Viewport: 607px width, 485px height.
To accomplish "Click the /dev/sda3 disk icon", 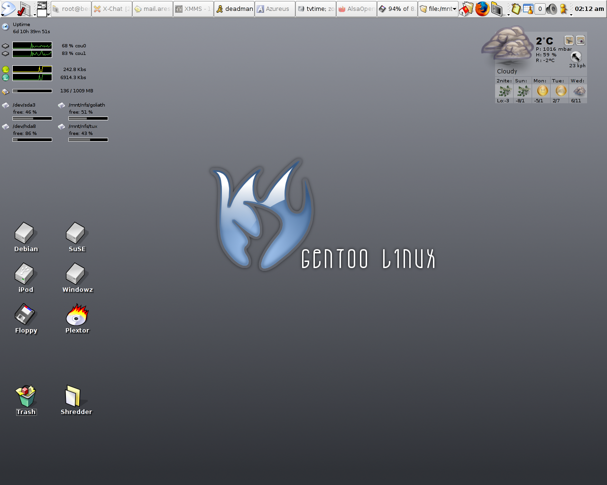I will coord(6,106).
